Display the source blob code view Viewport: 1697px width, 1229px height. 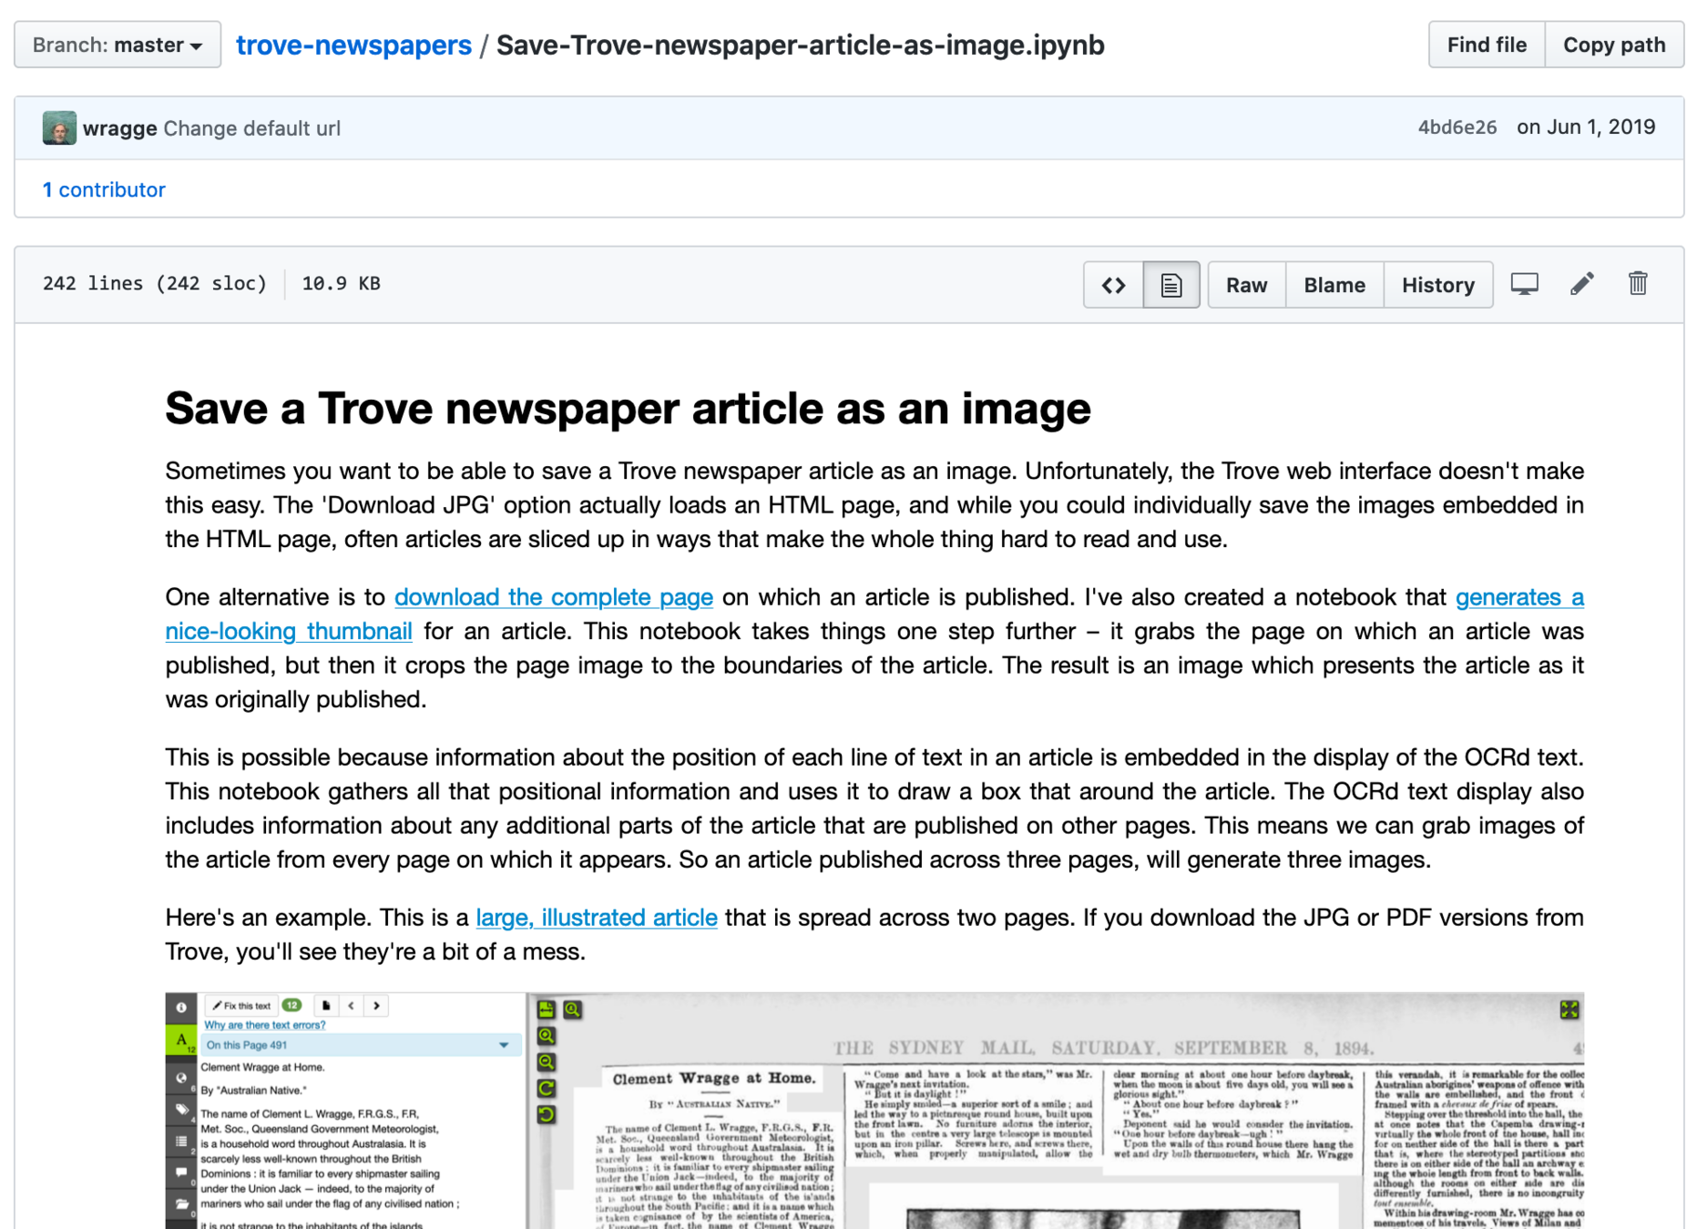pyautogui.click(x=1113, y=285)
